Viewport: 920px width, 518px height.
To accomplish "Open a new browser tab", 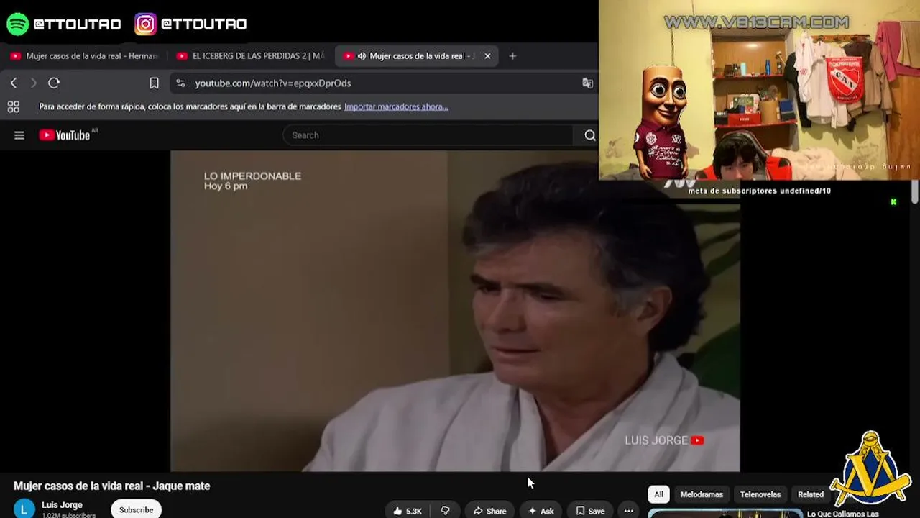I will 512,56.
